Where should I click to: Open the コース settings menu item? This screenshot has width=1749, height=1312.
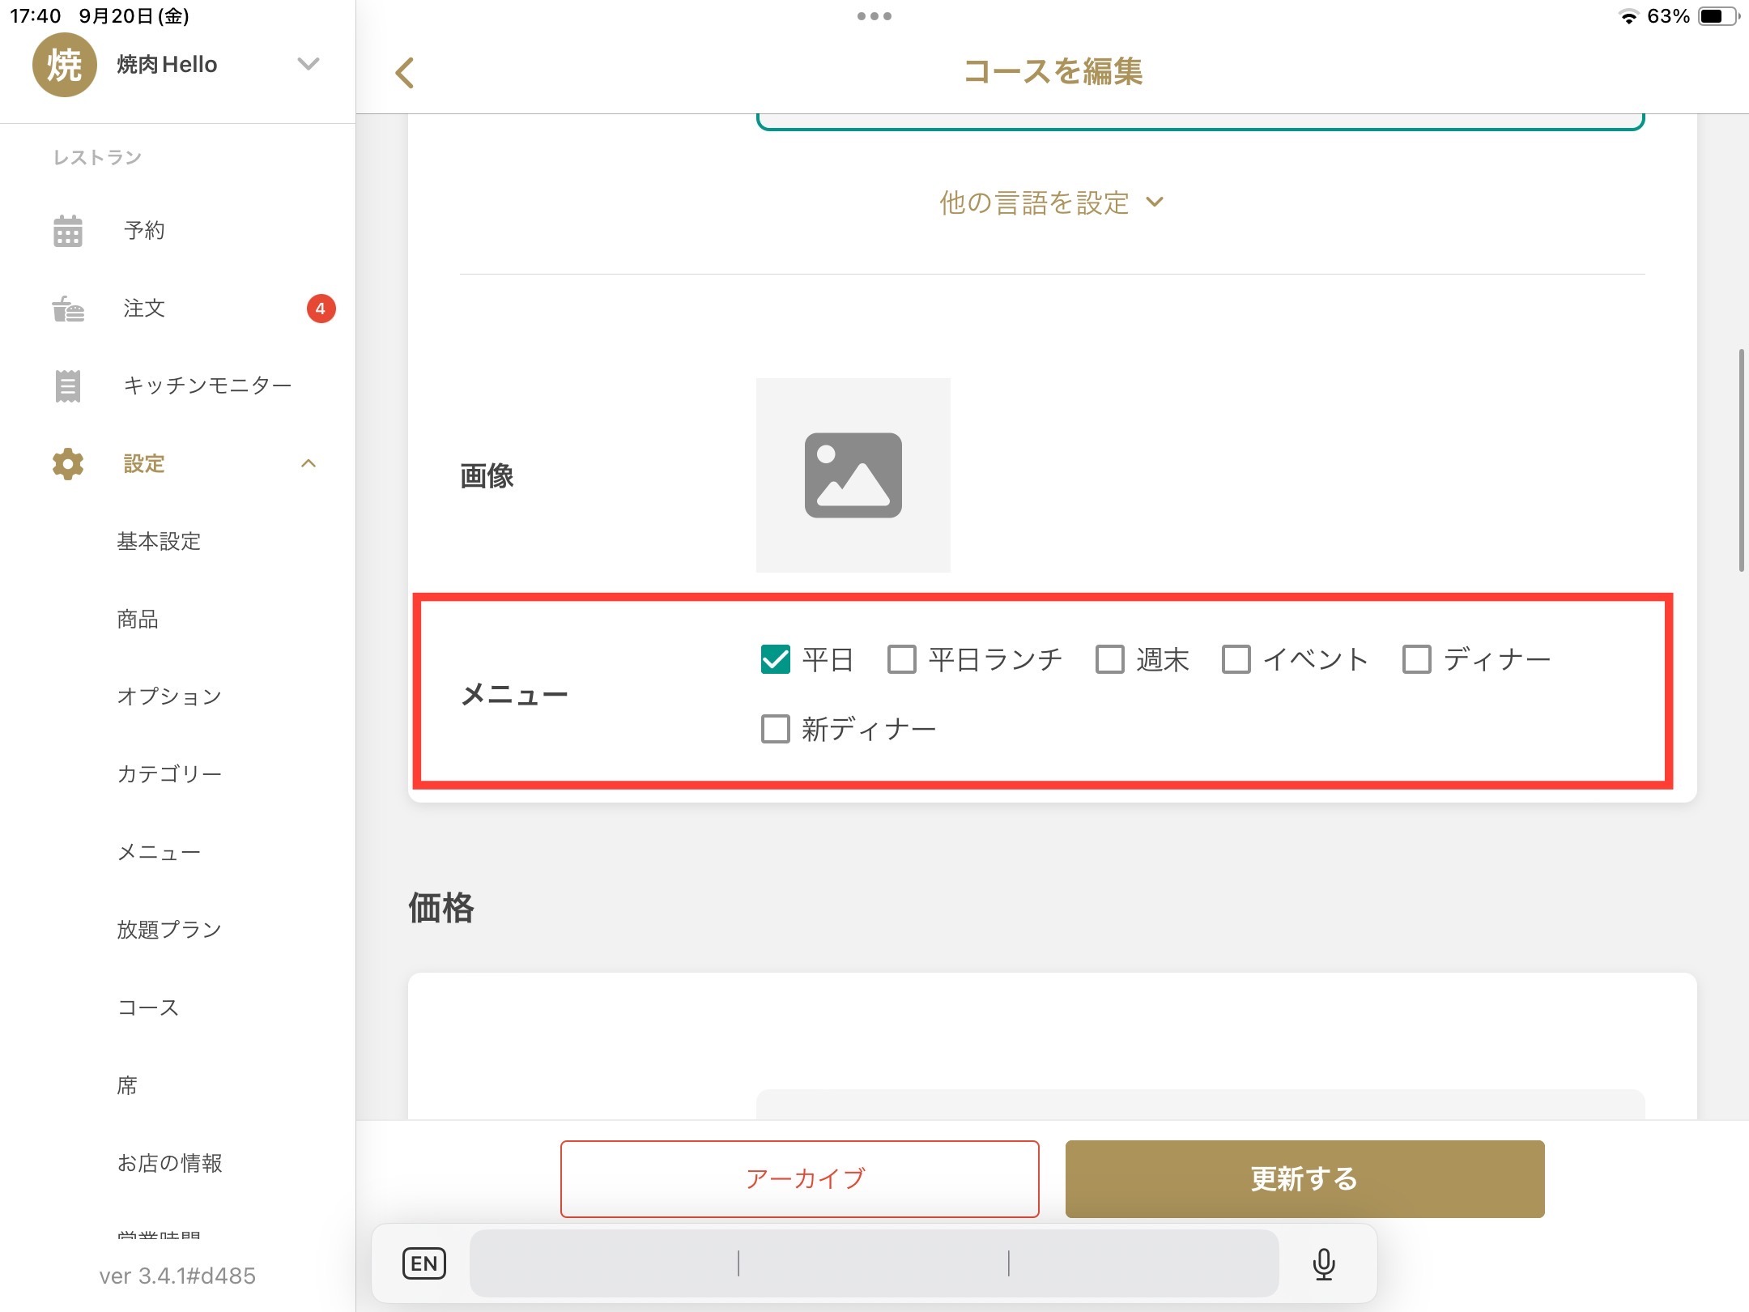148,1007
